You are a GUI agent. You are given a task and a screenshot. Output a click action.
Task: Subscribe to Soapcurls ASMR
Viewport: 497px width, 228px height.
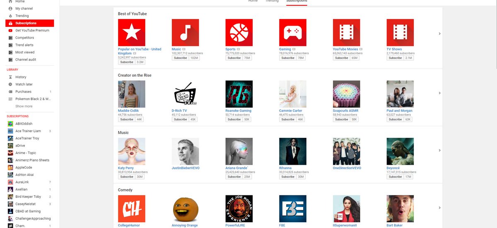coord(342,119)
